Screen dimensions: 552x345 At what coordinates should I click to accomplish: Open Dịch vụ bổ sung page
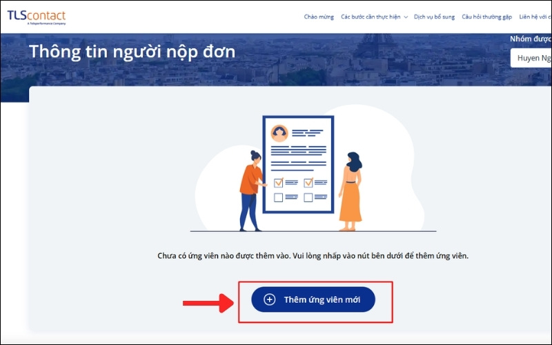pyautogui.click(x=434, y=17)
